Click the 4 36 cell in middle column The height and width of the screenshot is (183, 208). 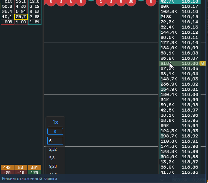pos(21,6)
